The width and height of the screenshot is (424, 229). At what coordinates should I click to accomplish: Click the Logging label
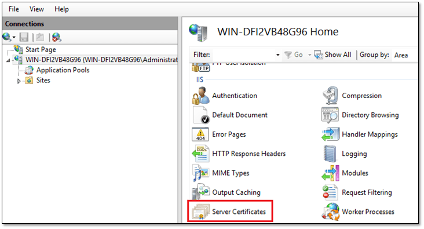click(x=354, y=154)
